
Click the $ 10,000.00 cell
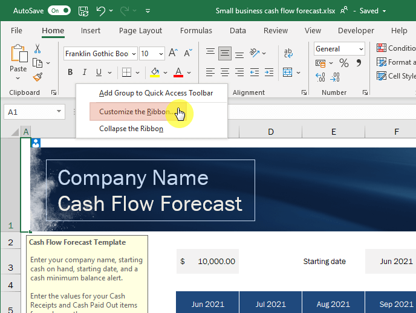click(207, 261)
